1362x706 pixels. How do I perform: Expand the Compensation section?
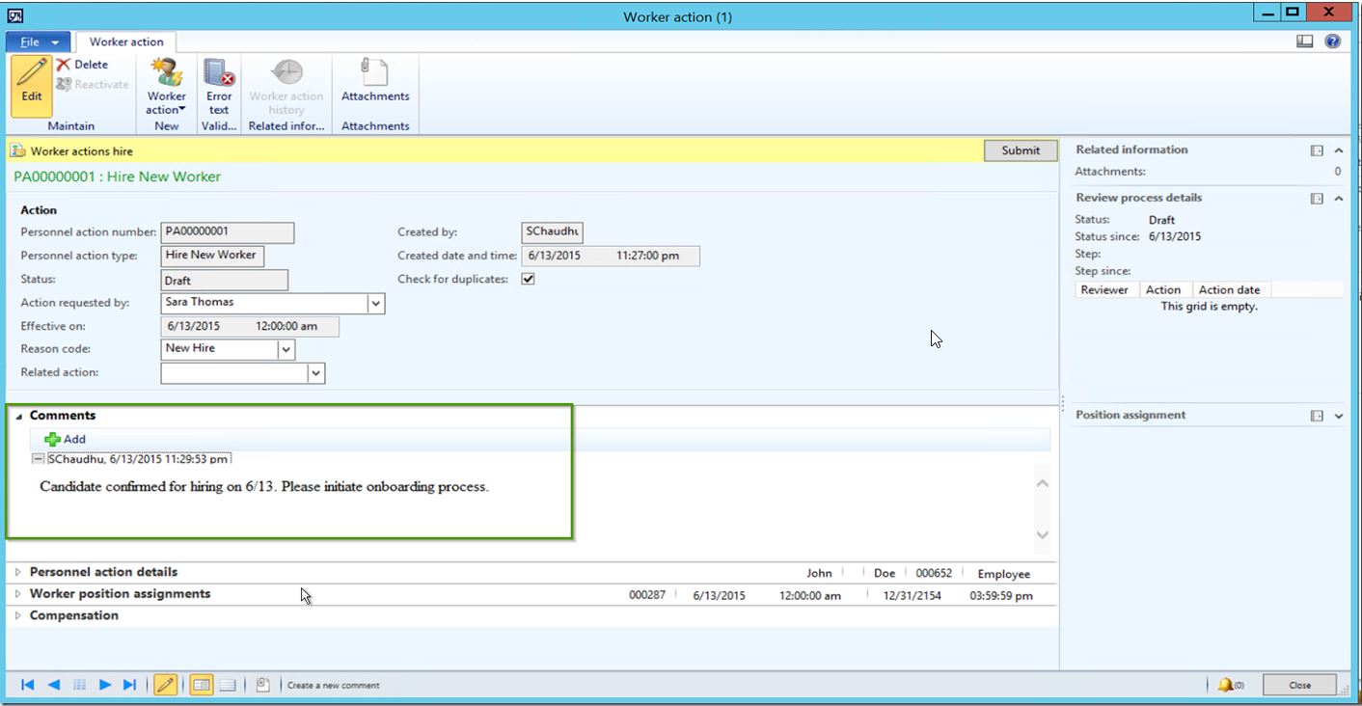[x=18, y=615]
